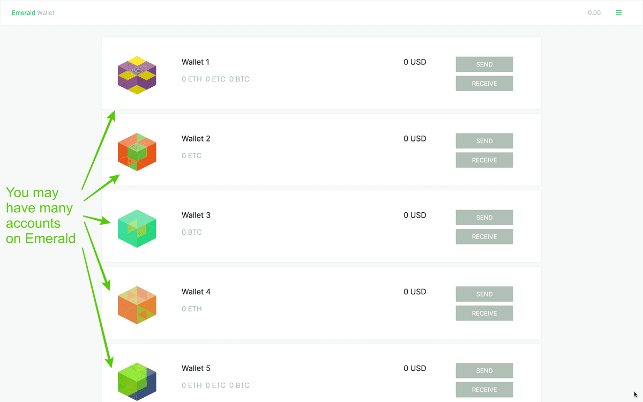Click Wallet 3's green cube icon

pyautogui.click(x=137, y=228)
